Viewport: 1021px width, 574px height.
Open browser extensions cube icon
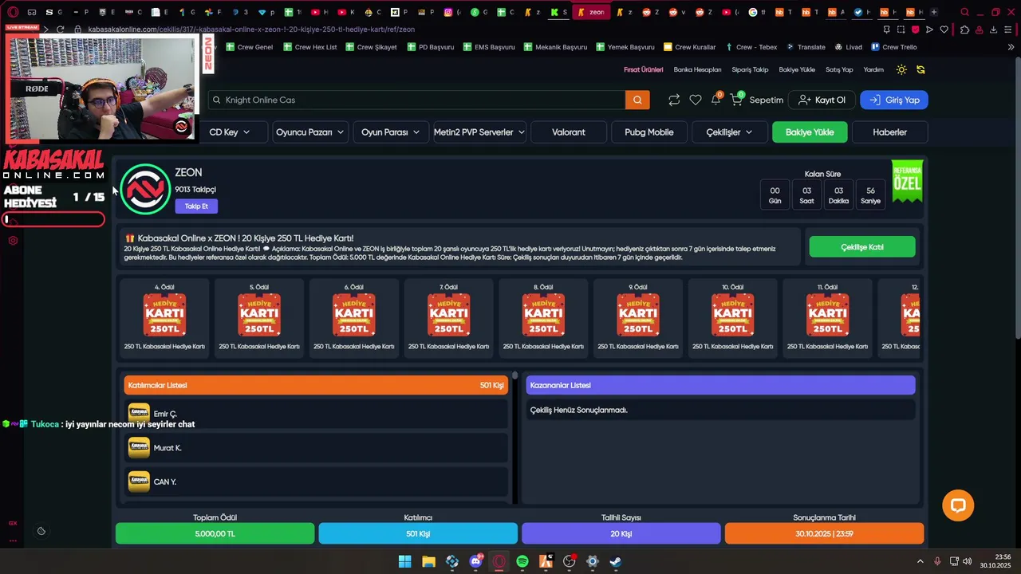tap(964, 29)
